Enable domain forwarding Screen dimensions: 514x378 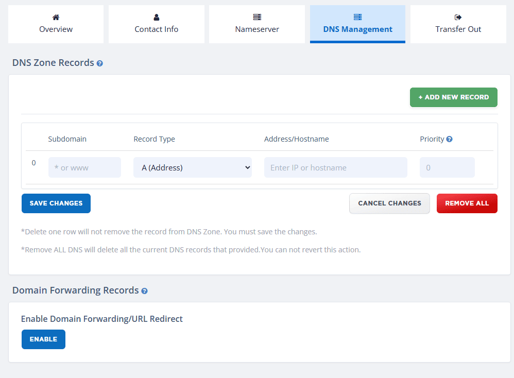43,339
